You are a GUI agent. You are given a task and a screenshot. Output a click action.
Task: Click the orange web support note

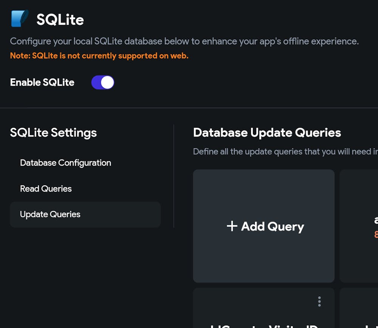tap(99, 56)
